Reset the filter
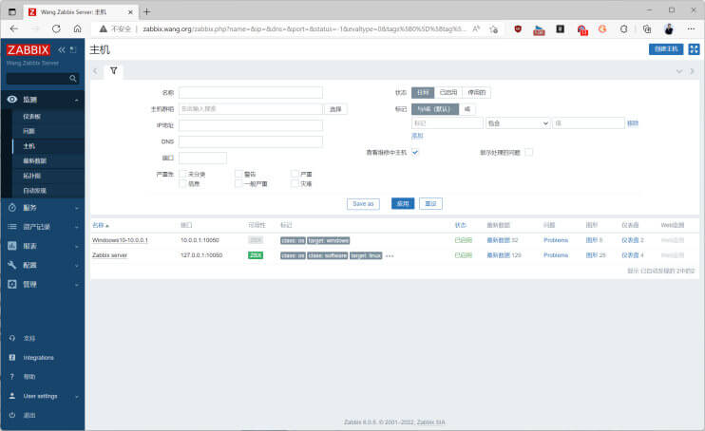705x431 pixels. coord(430,203)
